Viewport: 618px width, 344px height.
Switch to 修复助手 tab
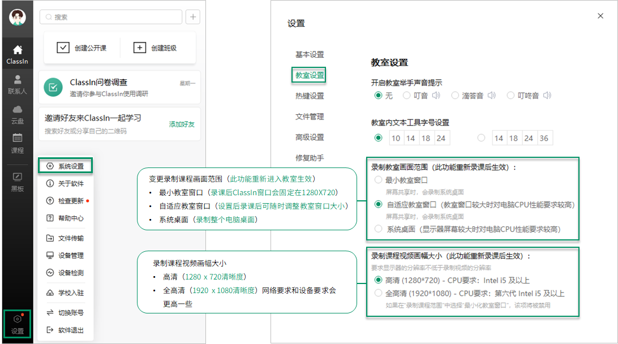click(x=310, y=158)
